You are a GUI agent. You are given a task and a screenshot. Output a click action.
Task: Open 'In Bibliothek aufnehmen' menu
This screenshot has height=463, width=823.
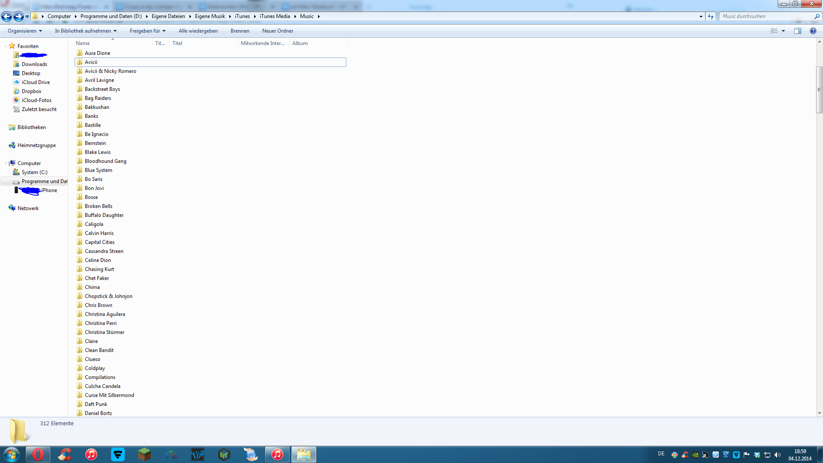86,31
